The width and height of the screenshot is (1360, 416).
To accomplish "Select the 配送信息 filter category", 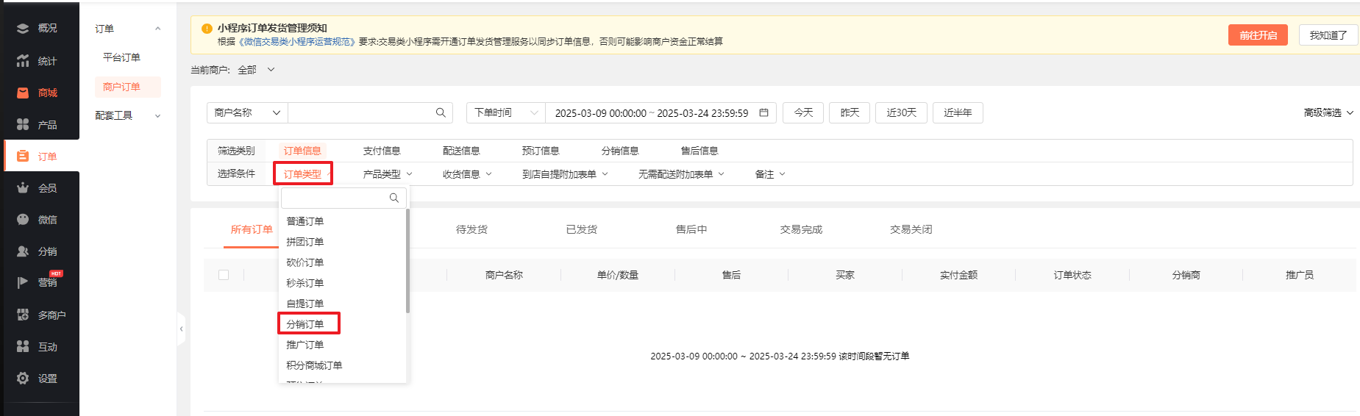I will click(461, 151).
